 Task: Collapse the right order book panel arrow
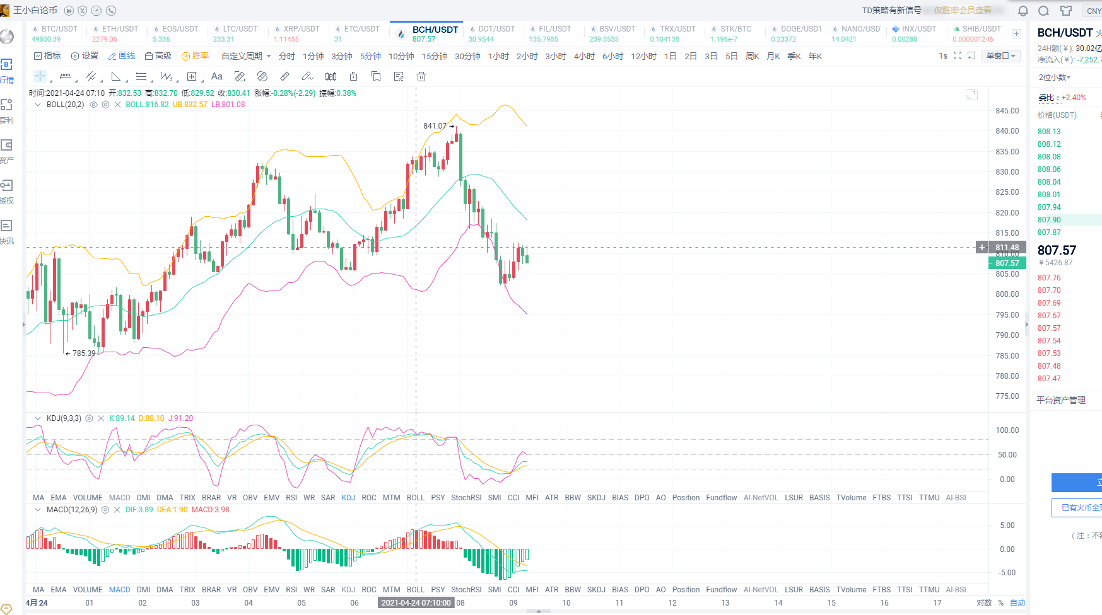(1027, 325)
